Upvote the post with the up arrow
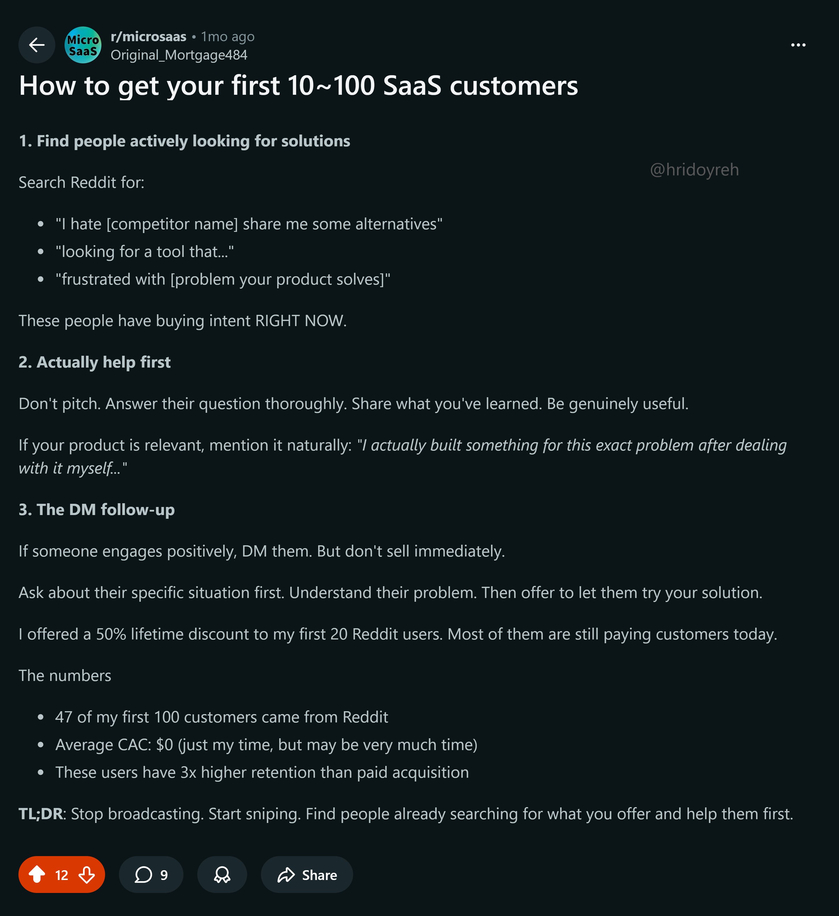 coord(37,875)
